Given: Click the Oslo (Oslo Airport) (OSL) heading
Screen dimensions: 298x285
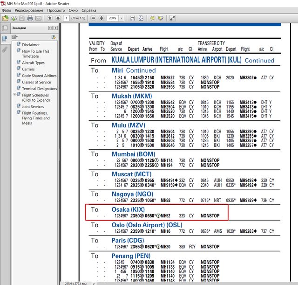Looking at the screenshot, I should click(147, 225).
